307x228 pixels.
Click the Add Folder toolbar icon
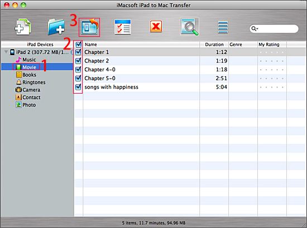coord(56,27)
